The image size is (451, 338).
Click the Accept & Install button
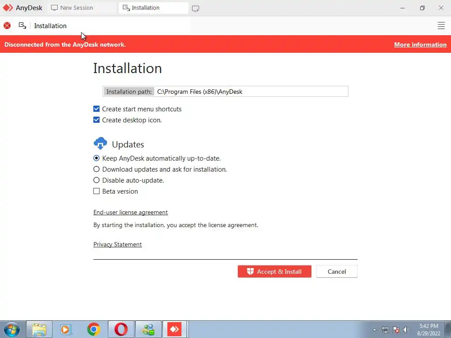coord(274,272)
